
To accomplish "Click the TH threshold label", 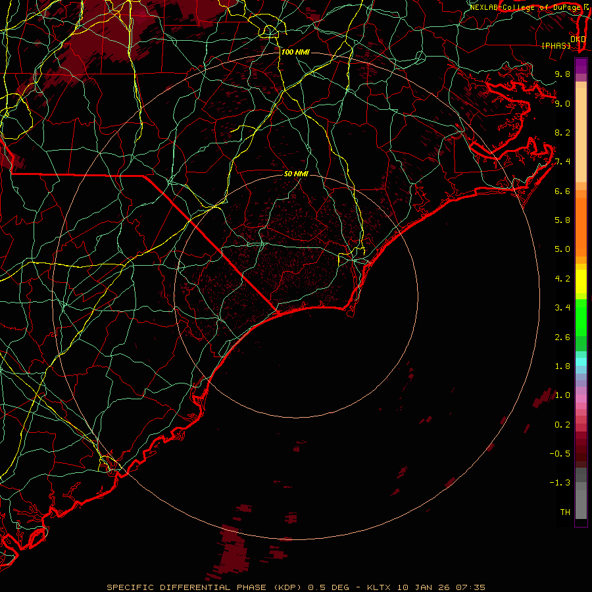I will (x=565, y=512).
